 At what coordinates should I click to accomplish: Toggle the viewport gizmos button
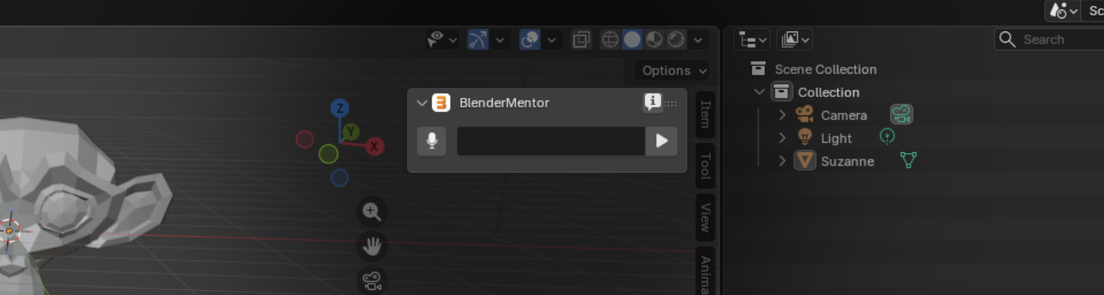478,39
